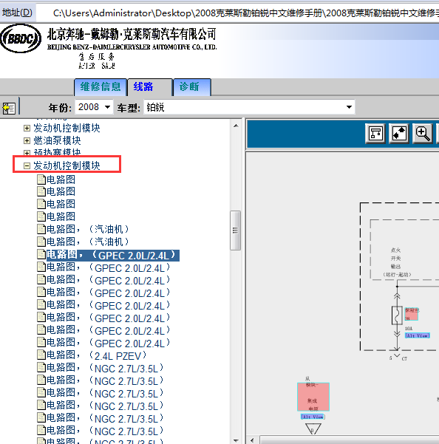Select the 燃油泵模块 tree label
439x444 pixels.
tap(57, 140)
